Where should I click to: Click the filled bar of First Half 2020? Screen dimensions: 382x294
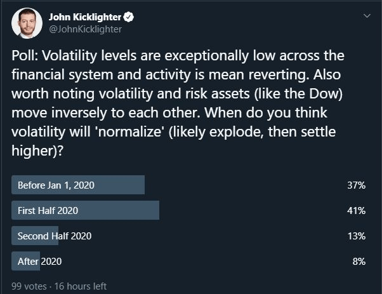[x=85, y=210]
